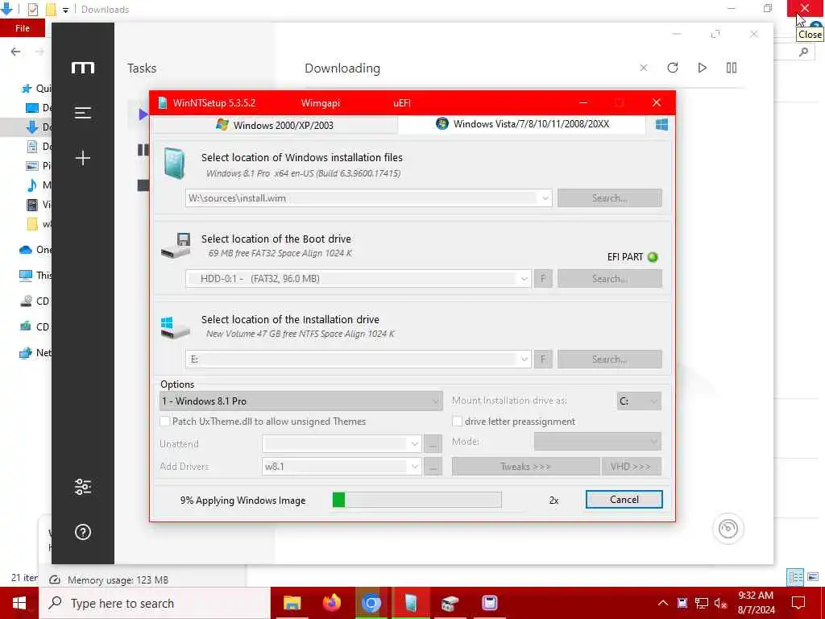Click the play/start icon in Downloading toolbar
825x619 pixels.
tap(702, 68)
